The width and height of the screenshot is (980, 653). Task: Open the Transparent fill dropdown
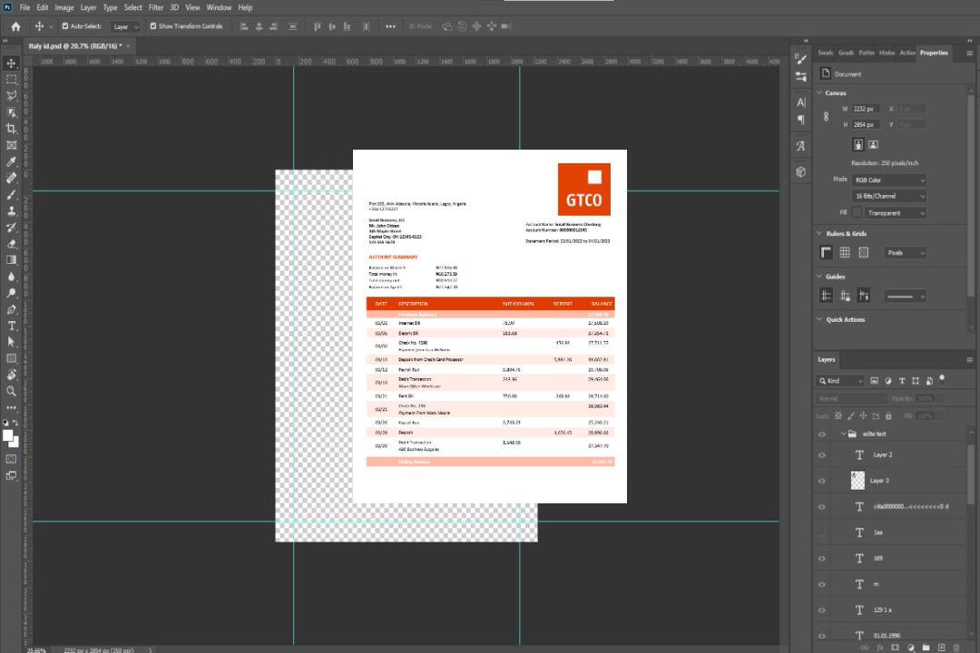(x=895, y=213)
